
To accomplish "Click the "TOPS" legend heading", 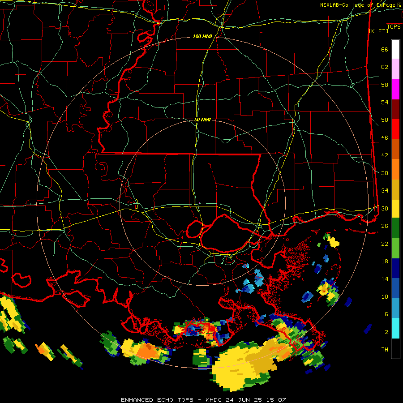I will pos(394,27).
